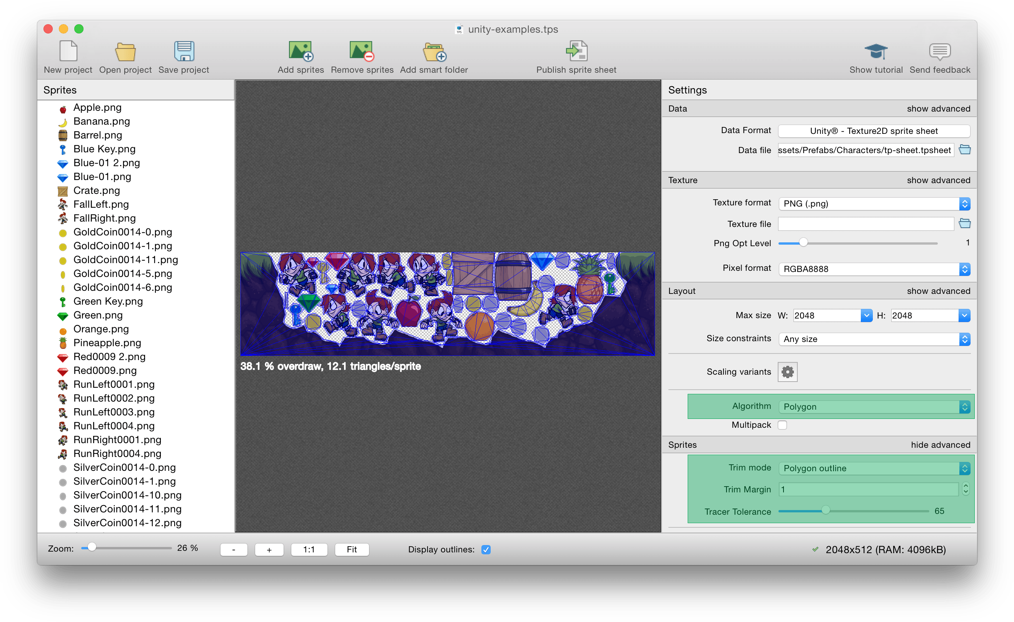Select Pineapple.png in the sprites list

point(107,343)
